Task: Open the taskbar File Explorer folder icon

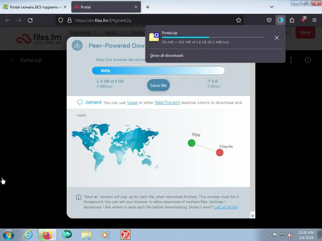Action: tap(86, 235)
